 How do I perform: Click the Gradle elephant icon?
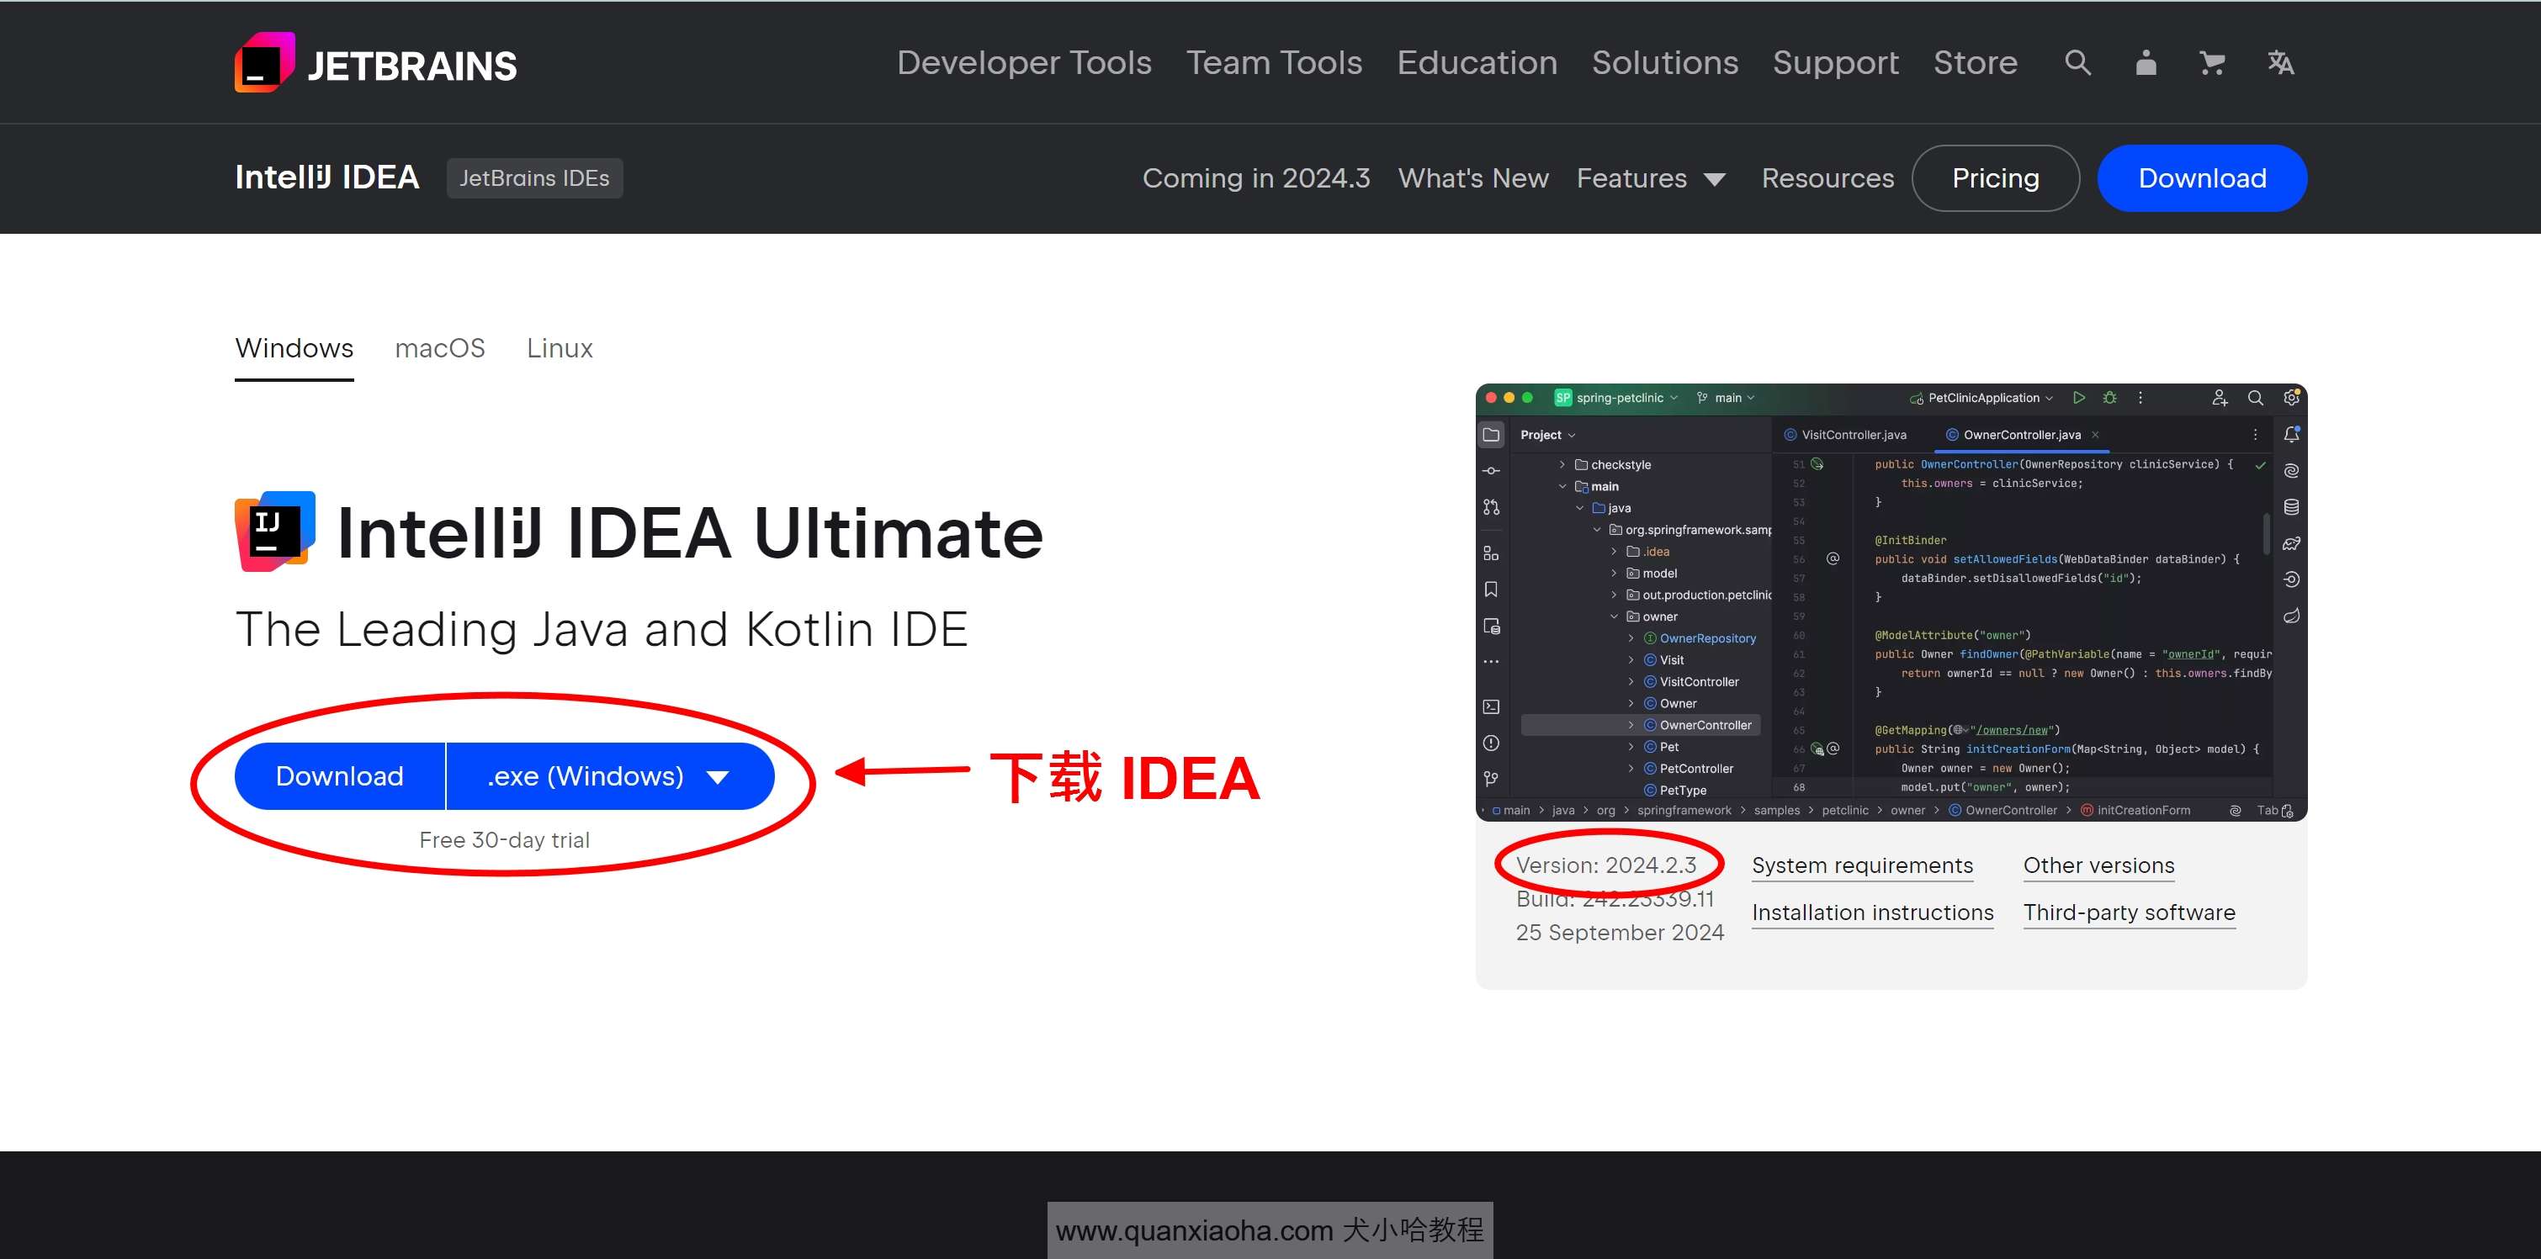(x=2291, y=542)
